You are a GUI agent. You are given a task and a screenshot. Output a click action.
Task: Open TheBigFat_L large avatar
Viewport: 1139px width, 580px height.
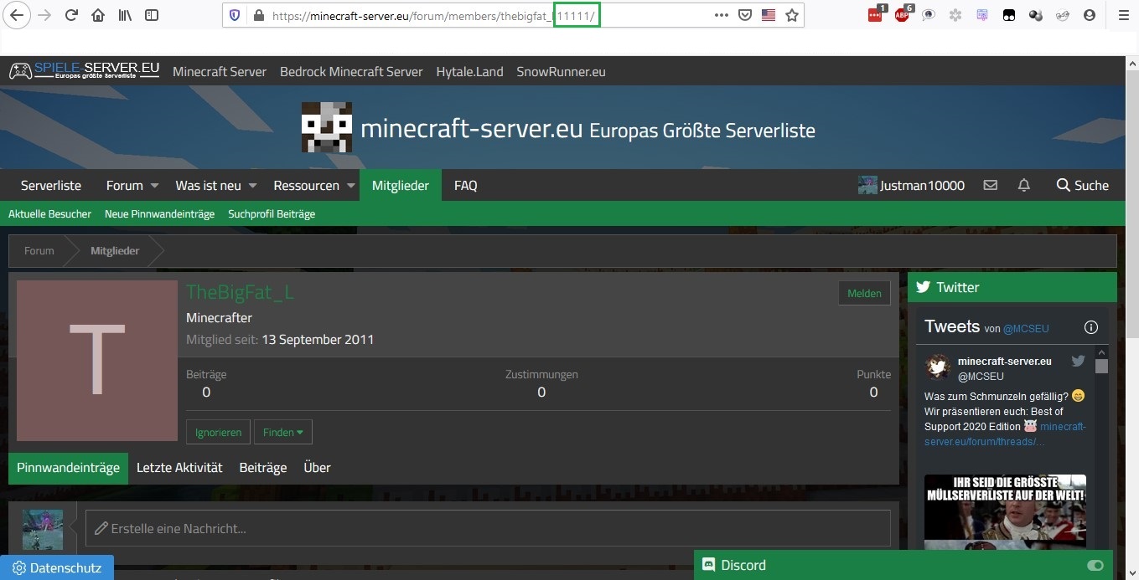coord(97,361)
